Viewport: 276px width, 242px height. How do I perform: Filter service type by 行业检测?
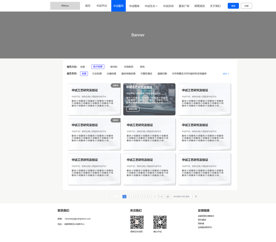[x=97, y=74]
